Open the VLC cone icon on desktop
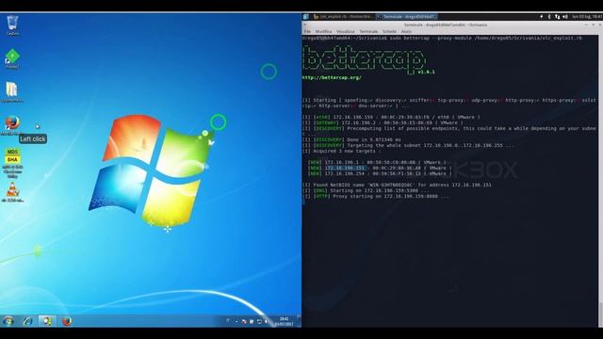The width and height of the screenshot is (603, 339). click(x=12, y=192)
